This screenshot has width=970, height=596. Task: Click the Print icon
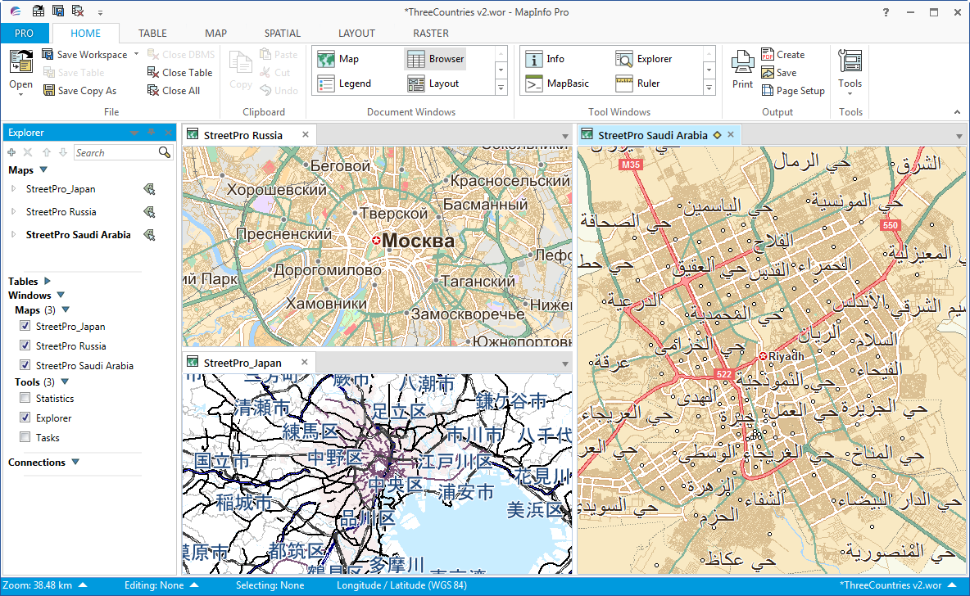click(742, 70)
